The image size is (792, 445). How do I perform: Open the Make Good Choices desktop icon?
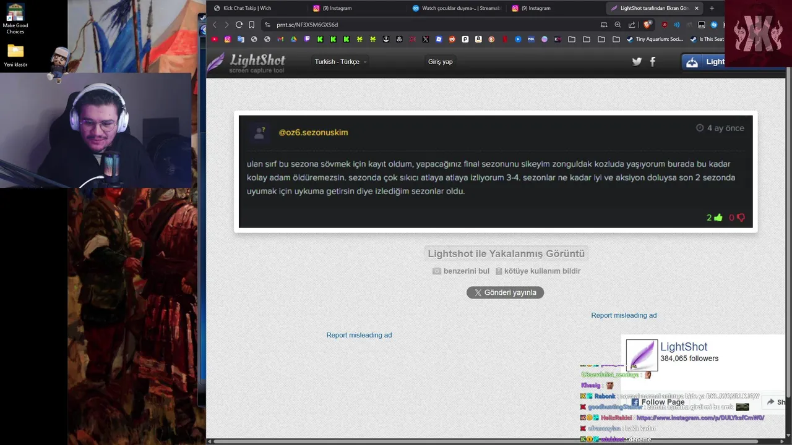tap(15, 19)
